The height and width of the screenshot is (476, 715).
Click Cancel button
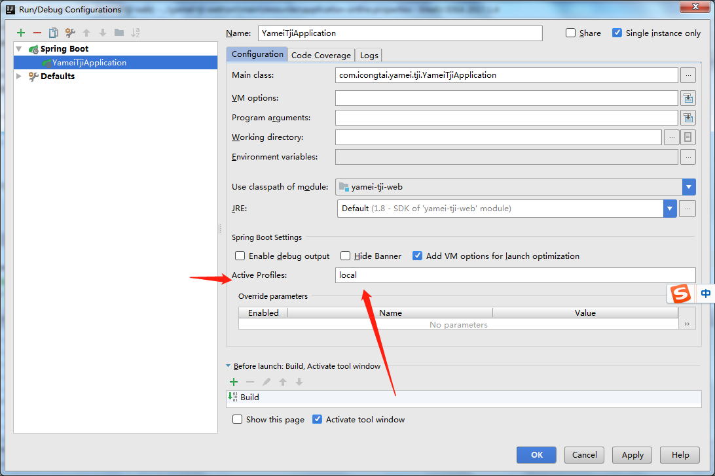click(585, 455)
